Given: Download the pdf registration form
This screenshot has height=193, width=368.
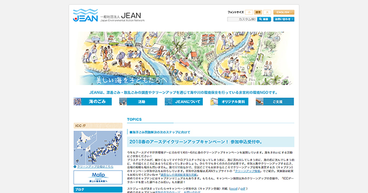Looking at the screenshot, I should (x=243, y=189).
